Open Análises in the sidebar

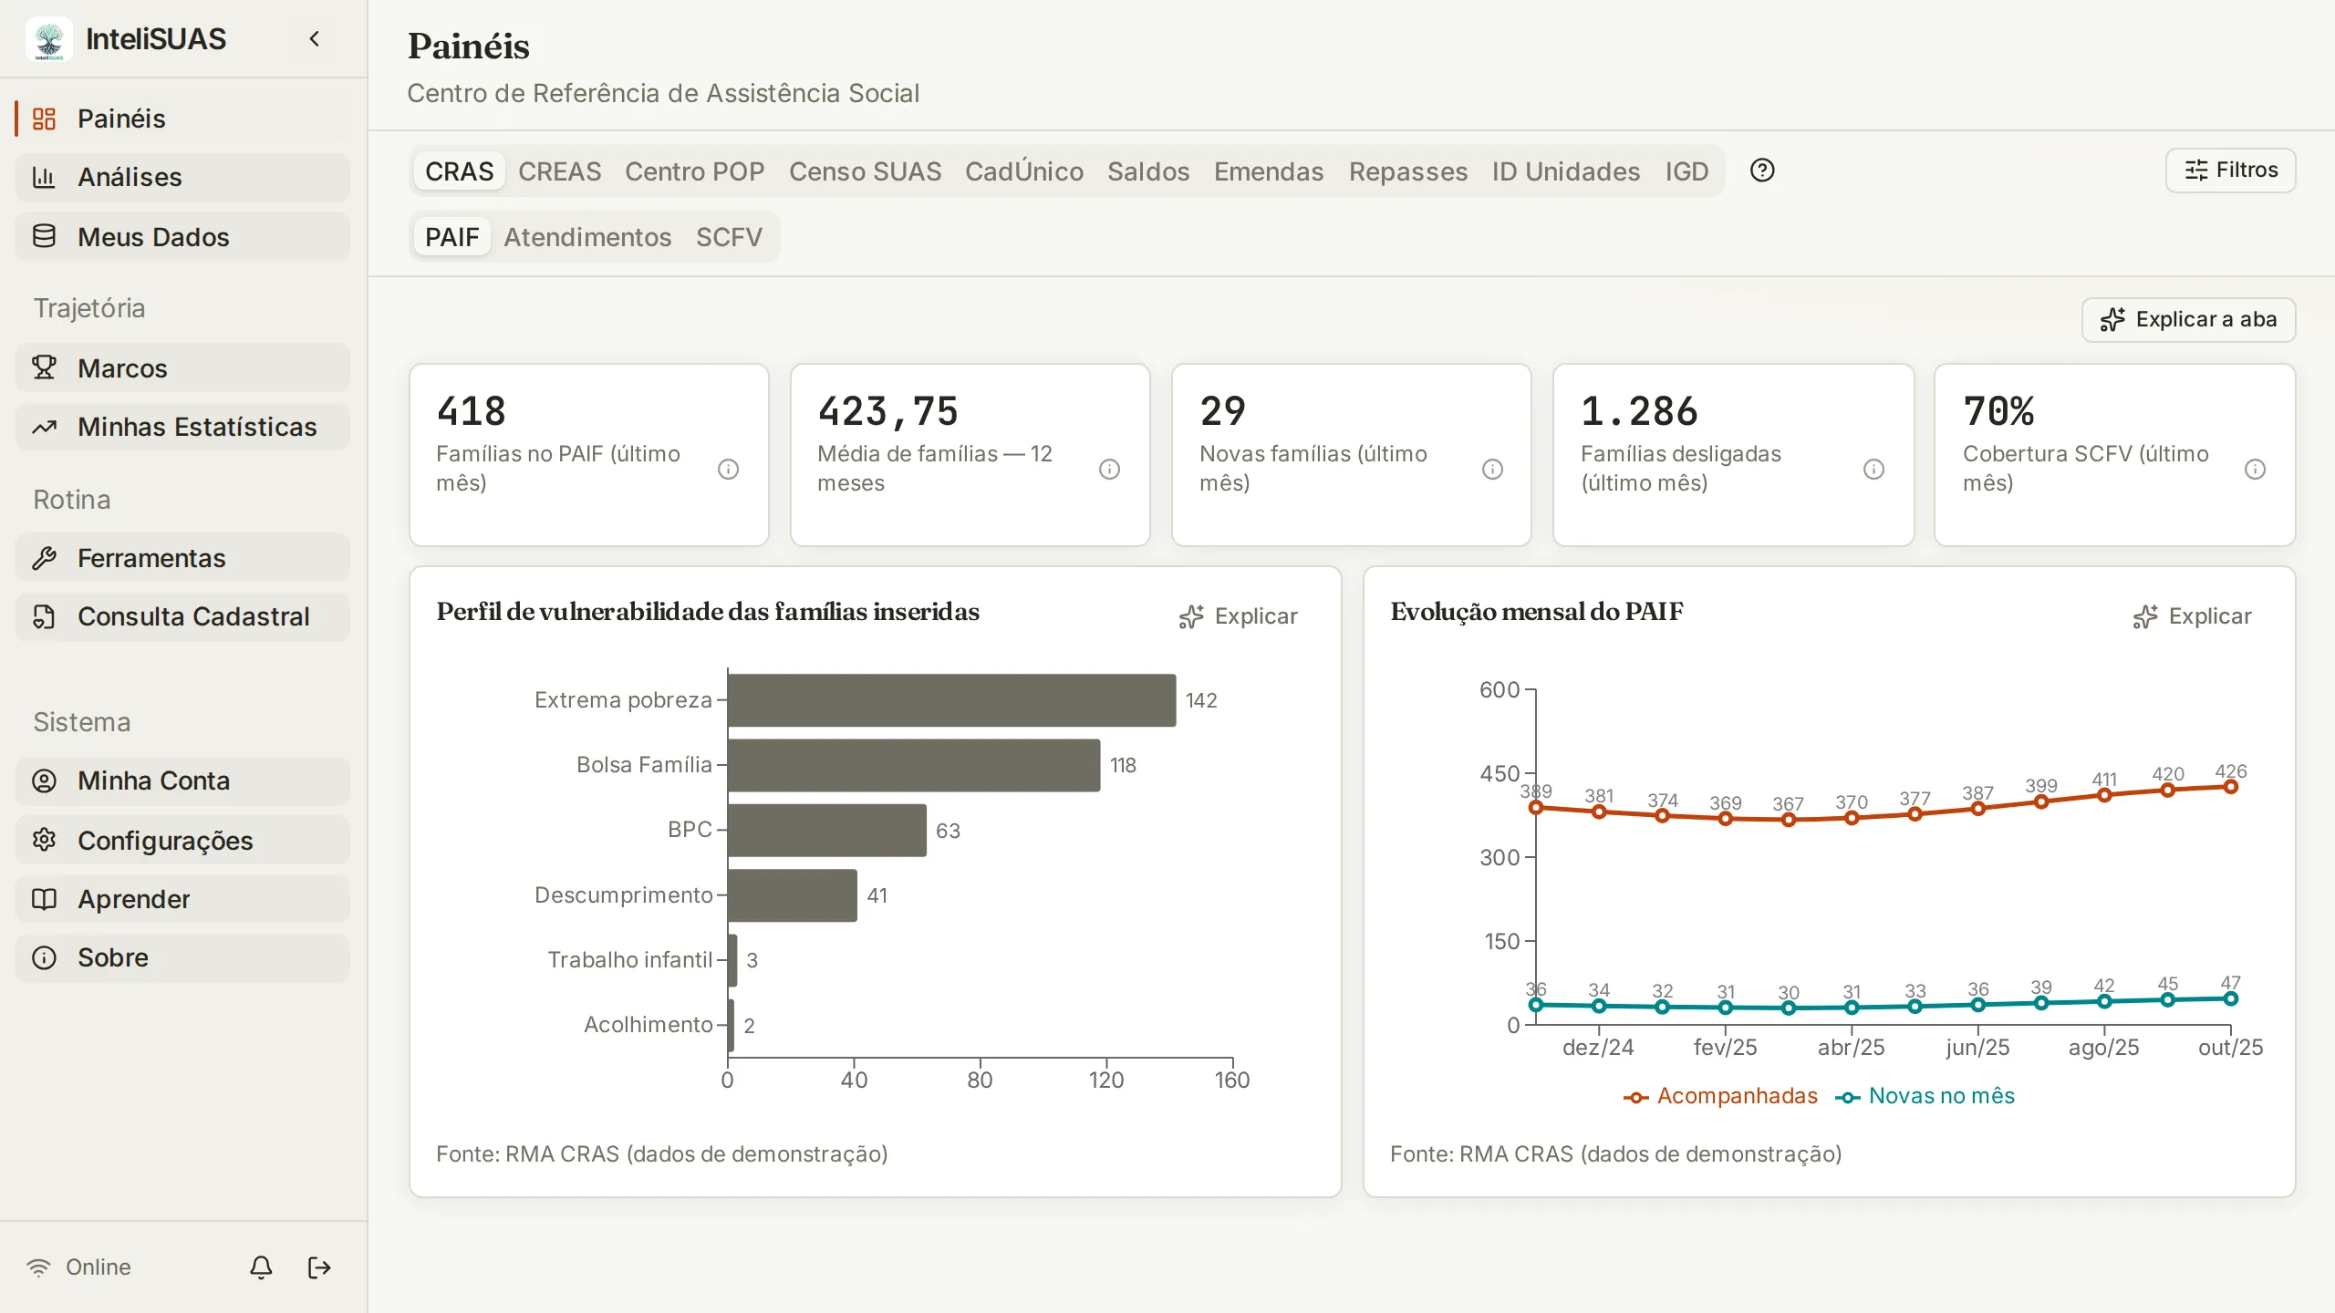pyautogui.click(x=182, y=177)
